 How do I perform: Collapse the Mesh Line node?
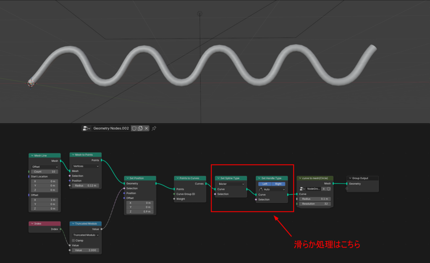32,156
